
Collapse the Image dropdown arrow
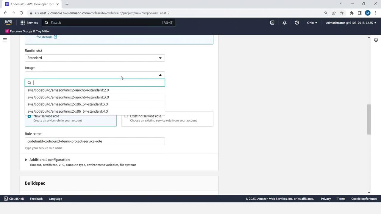click(x=160, y=75)
